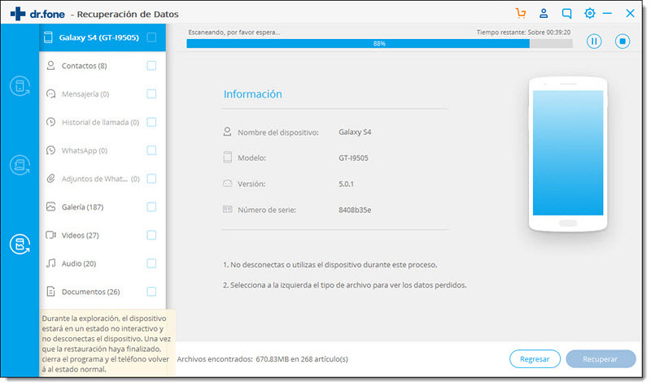Check the Audio (20) checkbox
The image size is (651, 386).
pos(151,263)
